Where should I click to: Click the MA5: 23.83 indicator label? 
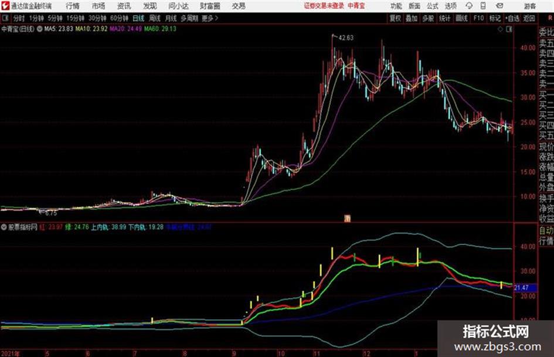coord(59,29)
